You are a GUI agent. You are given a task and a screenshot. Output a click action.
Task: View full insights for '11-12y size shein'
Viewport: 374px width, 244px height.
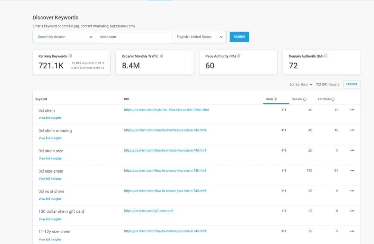point(50,239)
